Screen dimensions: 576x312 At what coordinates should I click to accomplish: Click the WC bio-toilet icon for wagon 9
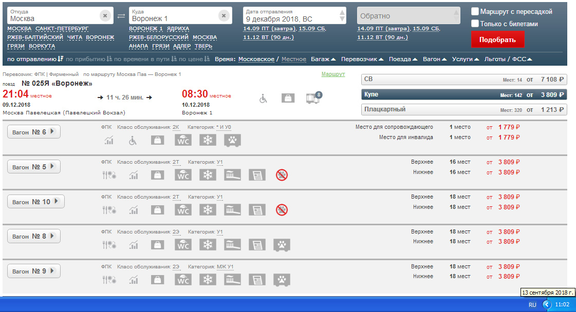(183, 280)
